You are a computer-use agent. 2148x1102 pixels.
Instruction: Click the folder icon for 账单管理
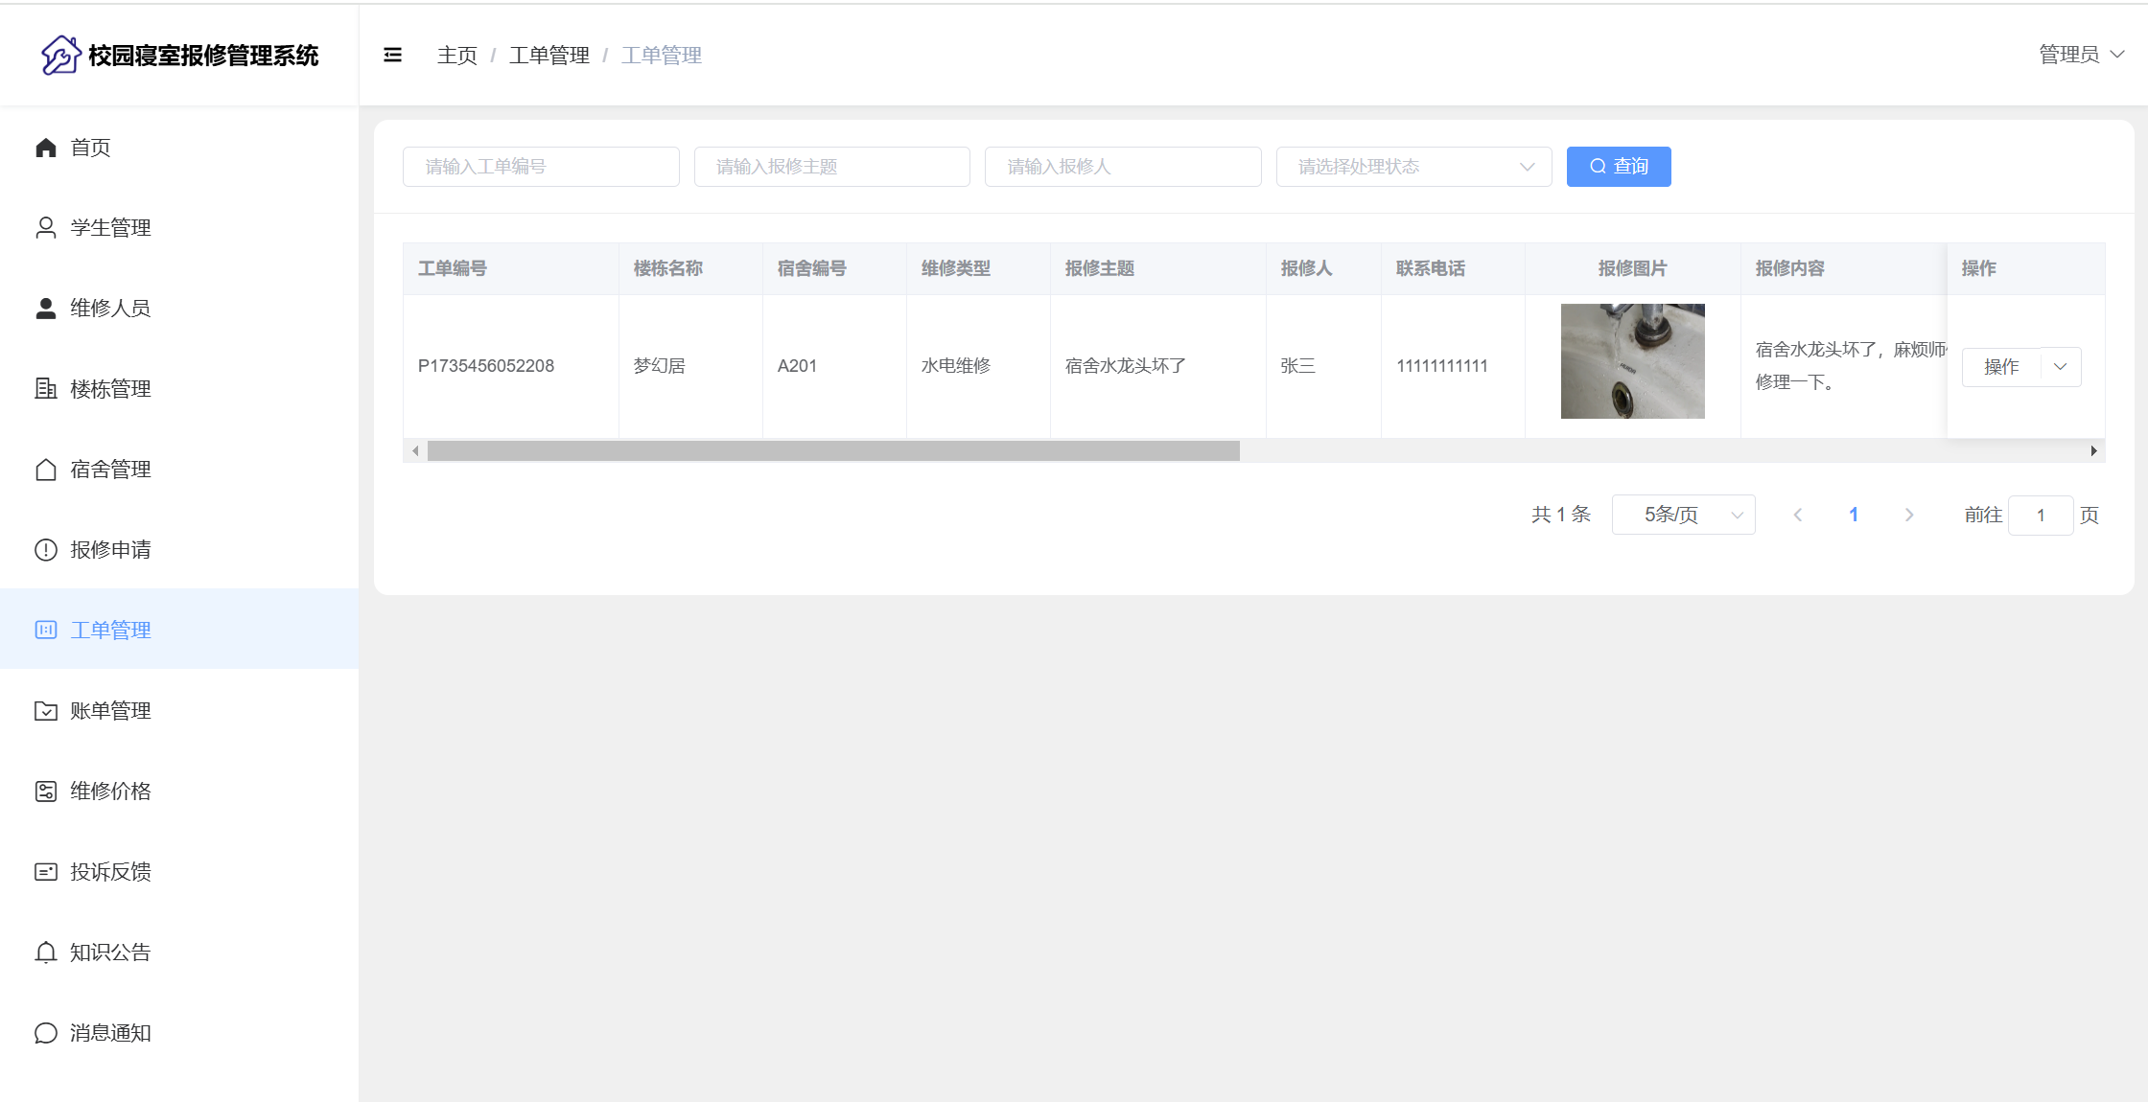[x=46, y=711]
